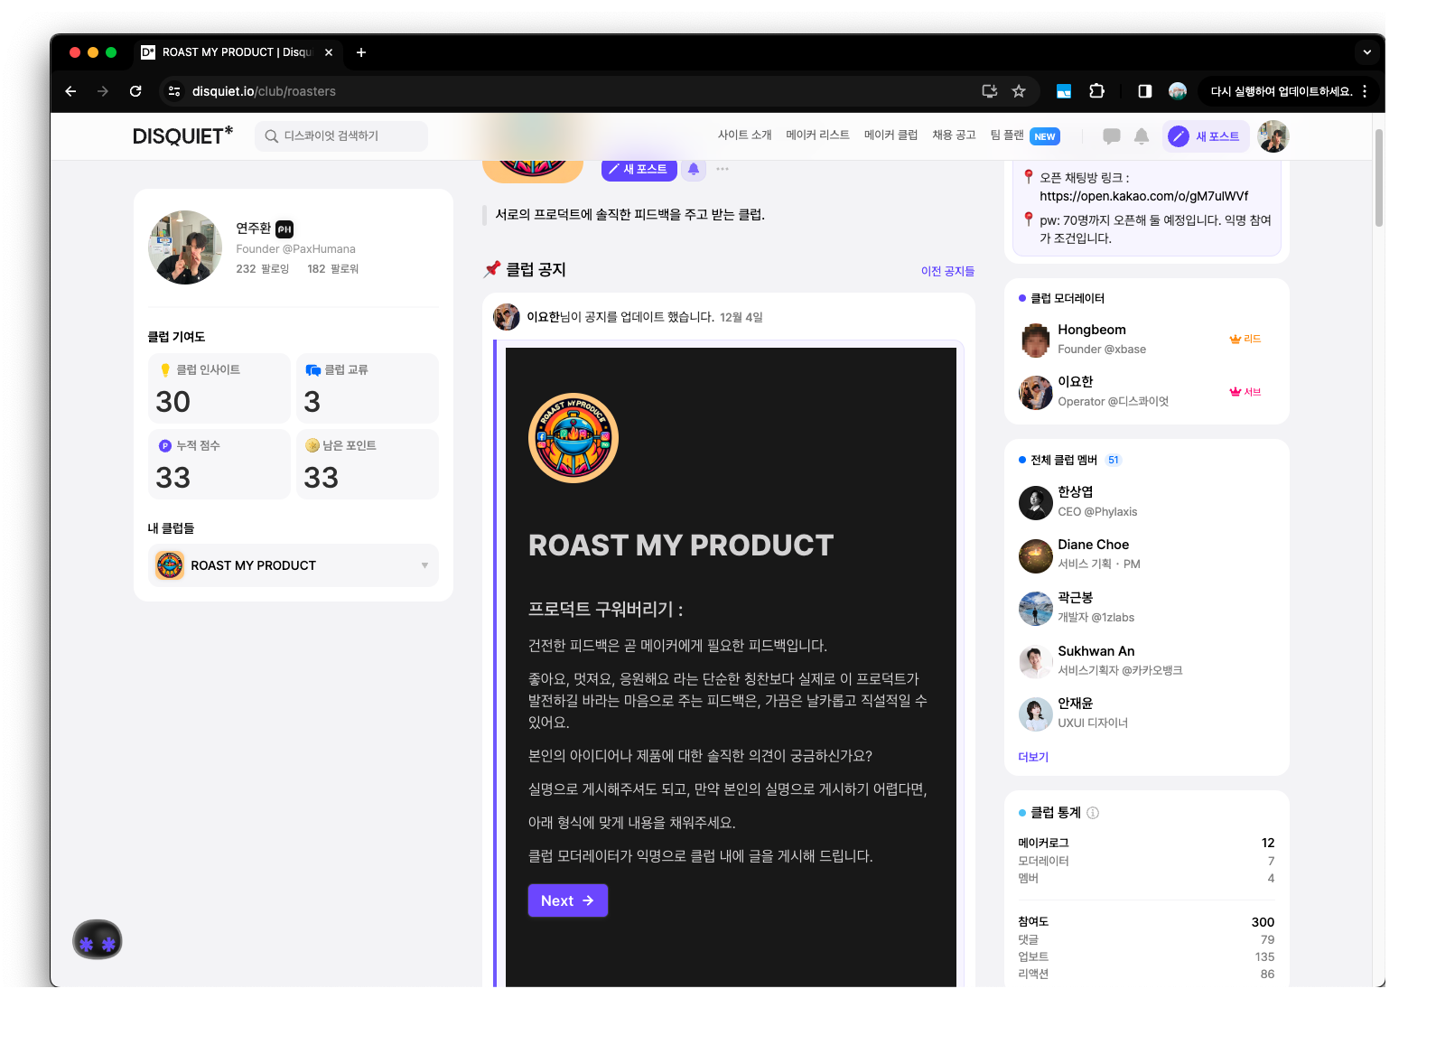The width and height of the screenshot is (1436, 1054).
Task: Expand the tab search dropdown
Action: (1367, 52)
